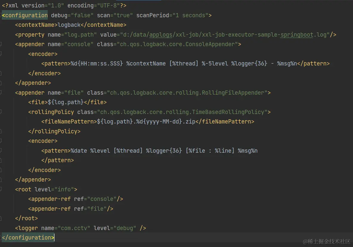Click the TimeBasedRollingPolicy class string
Image resolution: width=353 pixels, height=247 pixels.
[182, 112]
